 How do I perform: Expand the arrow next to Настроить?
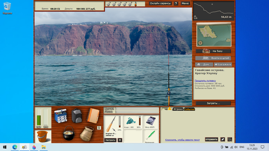tap(120, 140)
